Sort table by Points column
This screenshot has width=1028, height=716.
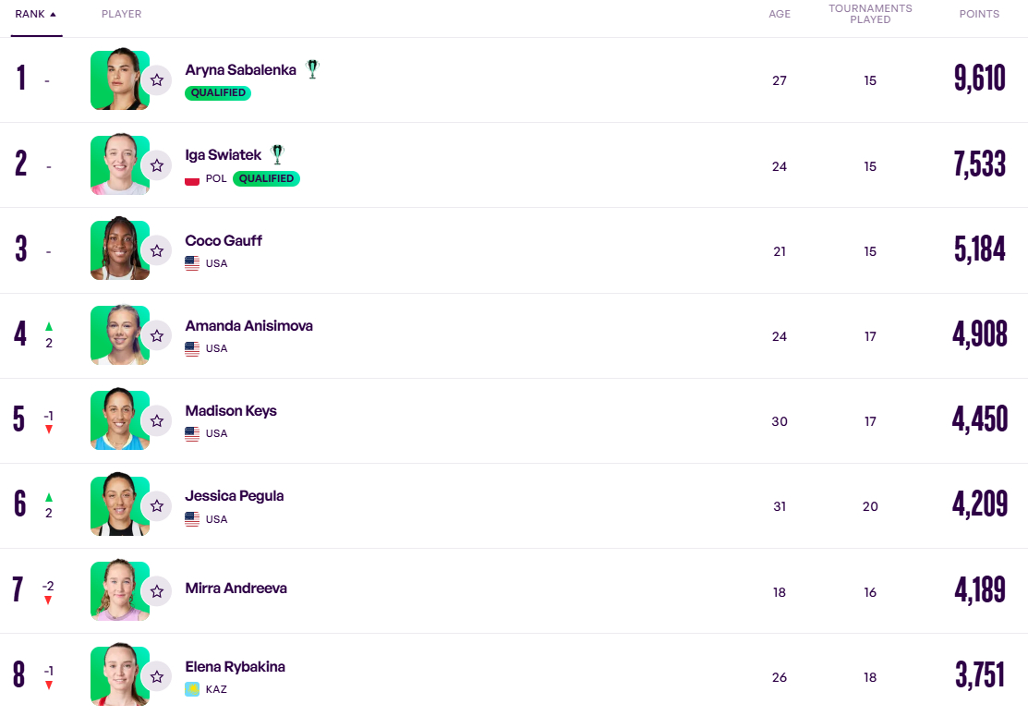[x=979, y=14]
